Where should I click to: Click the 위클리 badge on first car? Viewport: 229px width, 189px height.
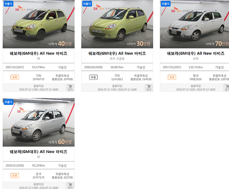8,3
